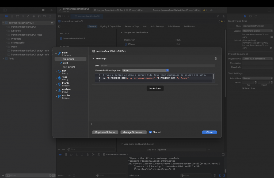Clear the console with trash icon

coord(215,175)
